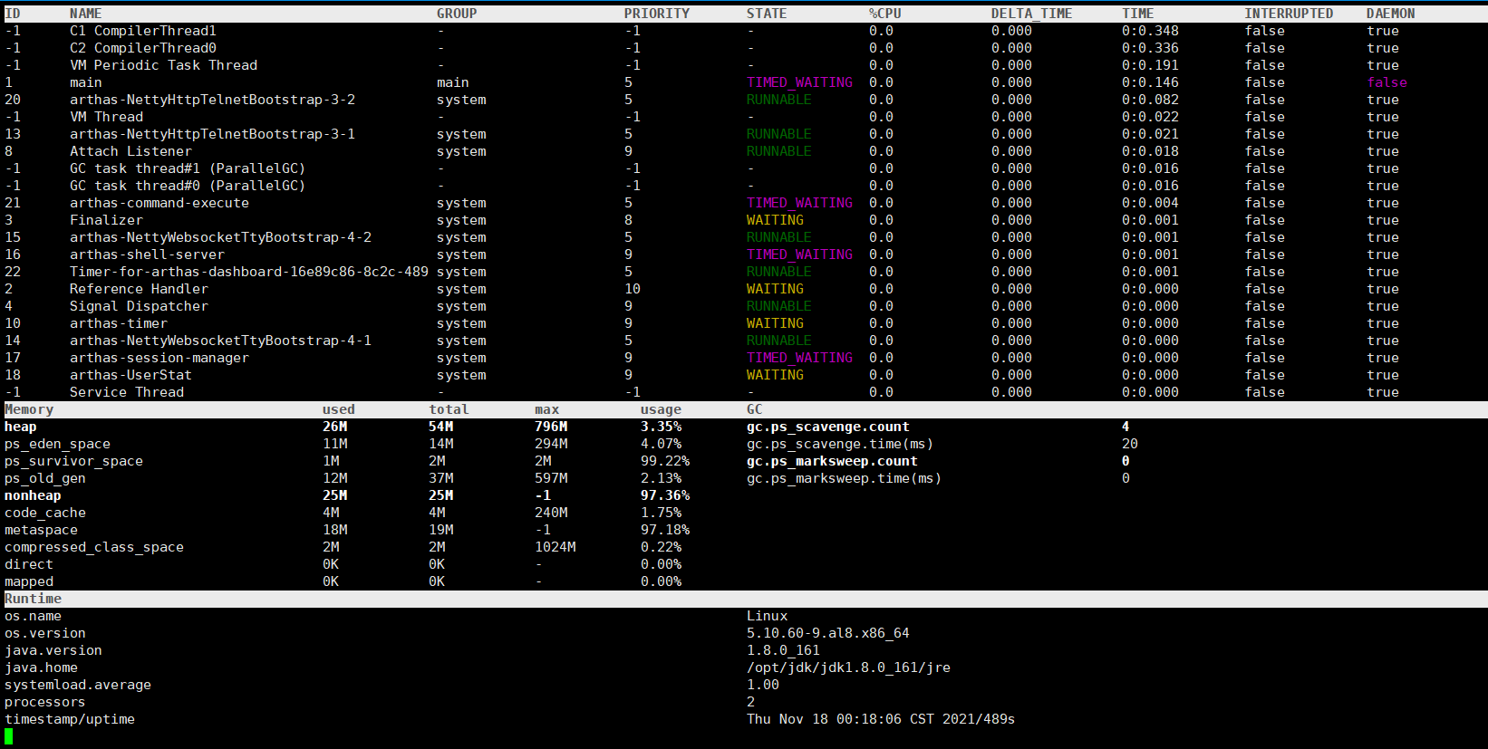This screenshot has width=1488, height=749.
Task: Select the Service Thread name
Action: [x=127, y=392]
